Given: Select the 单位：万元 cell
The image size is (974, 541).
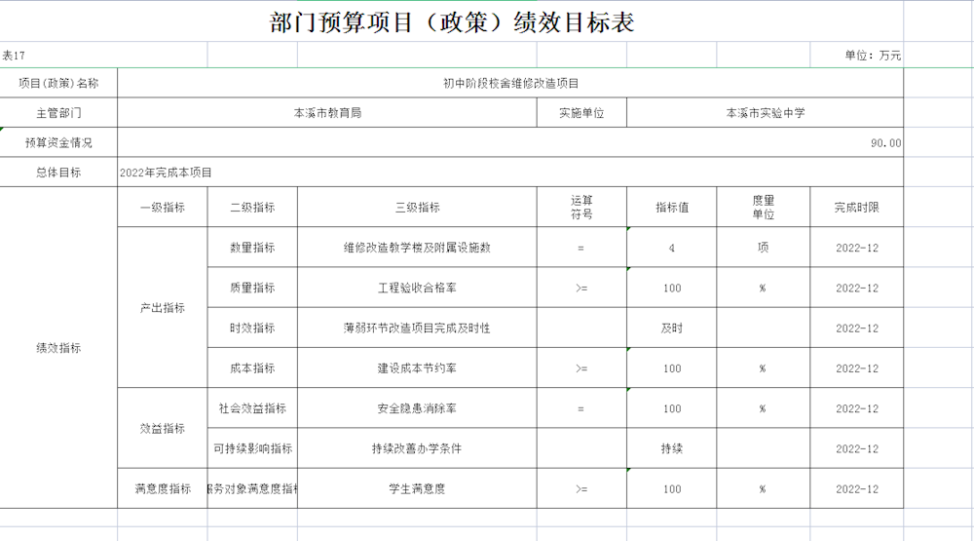Looking at the screenshot, I should pyautogui.click(x=856, y=56).
